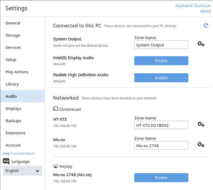Edit the System Output zone name field
Viewport: 213px width, 190px height.
point(161,45)
